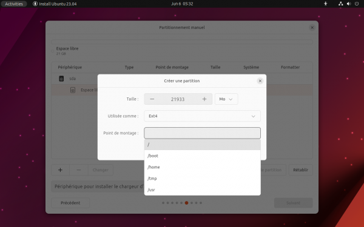The height and width of the screenshot is (227, 364).
Task: Select the / root mount point option
Action: coord(202,145)
